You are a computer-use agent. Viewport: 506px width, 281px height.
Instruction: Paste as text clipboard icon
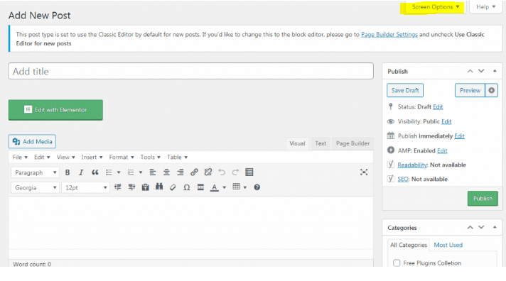click(x=146, y=187)
